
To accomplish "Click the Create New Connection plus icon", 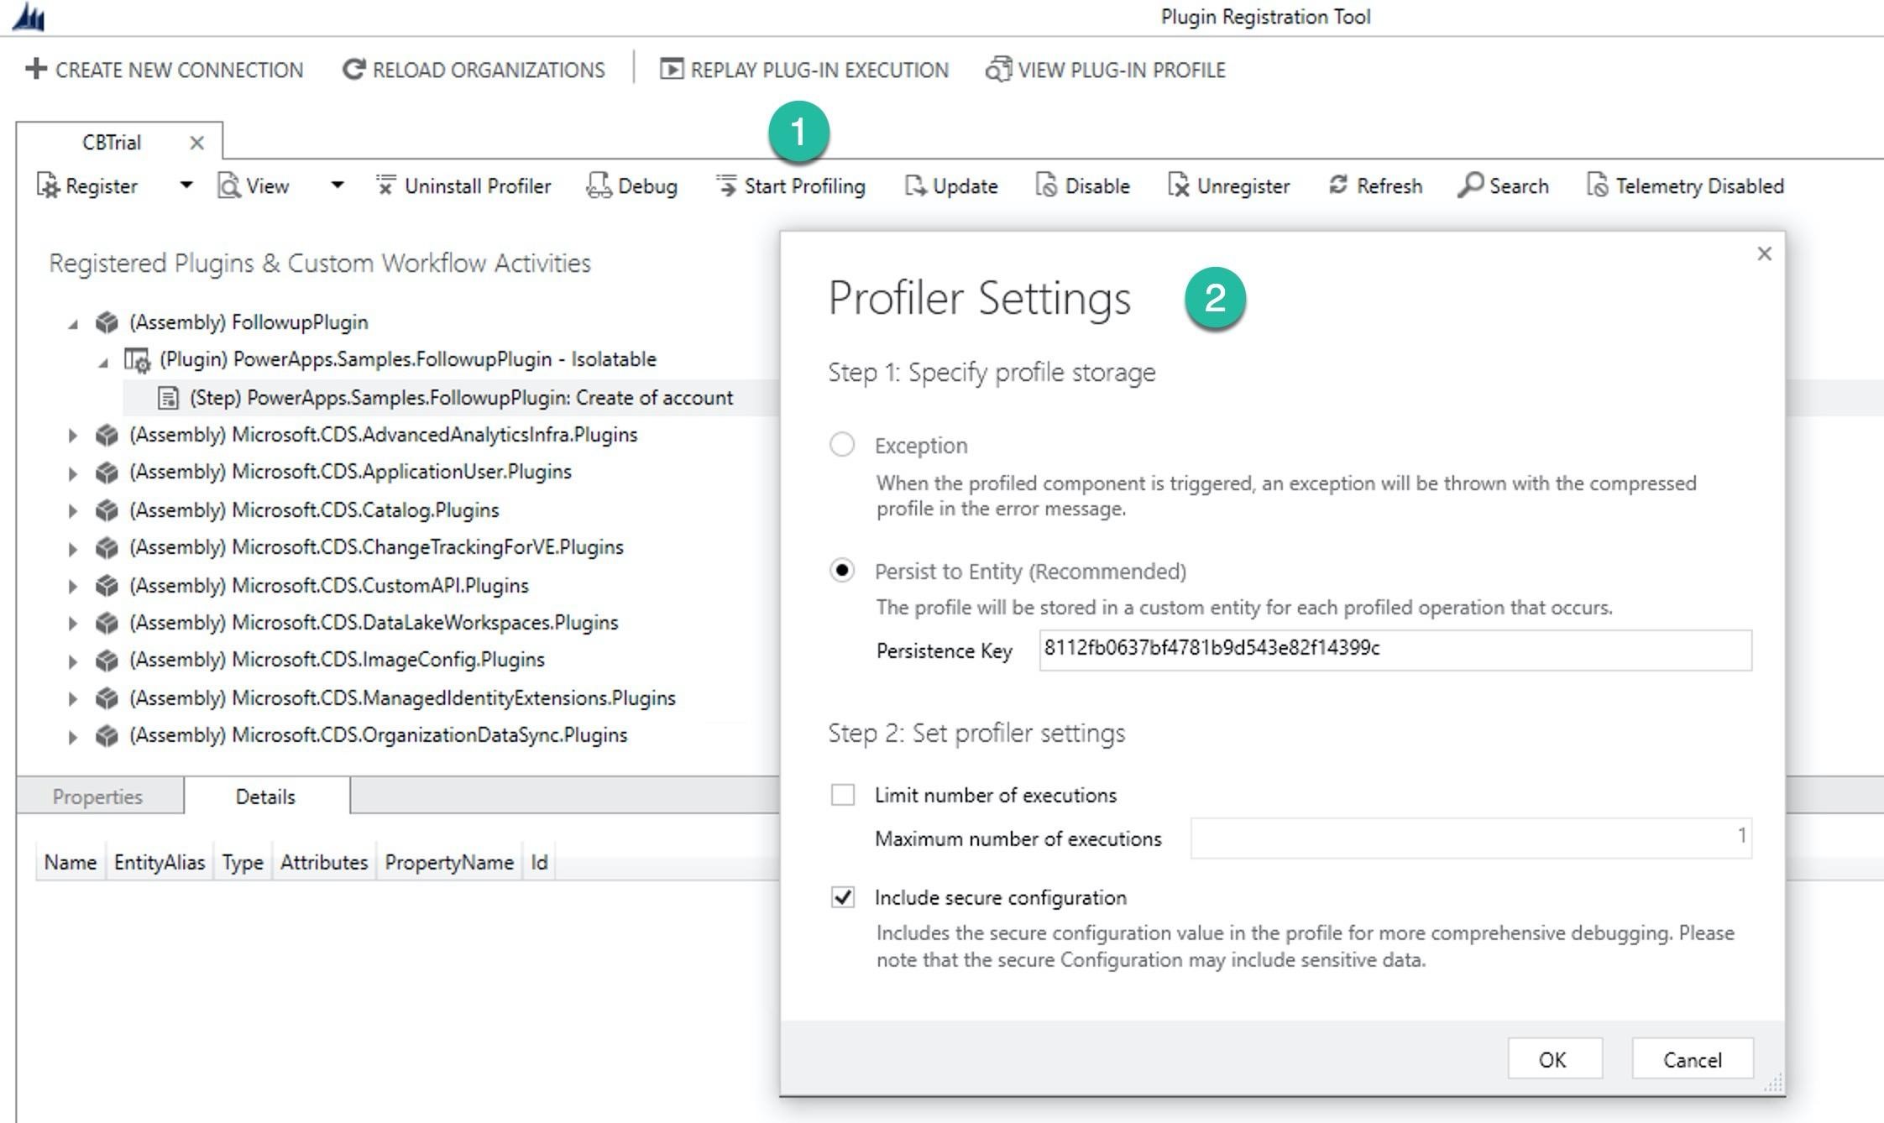I will (35, 69).
